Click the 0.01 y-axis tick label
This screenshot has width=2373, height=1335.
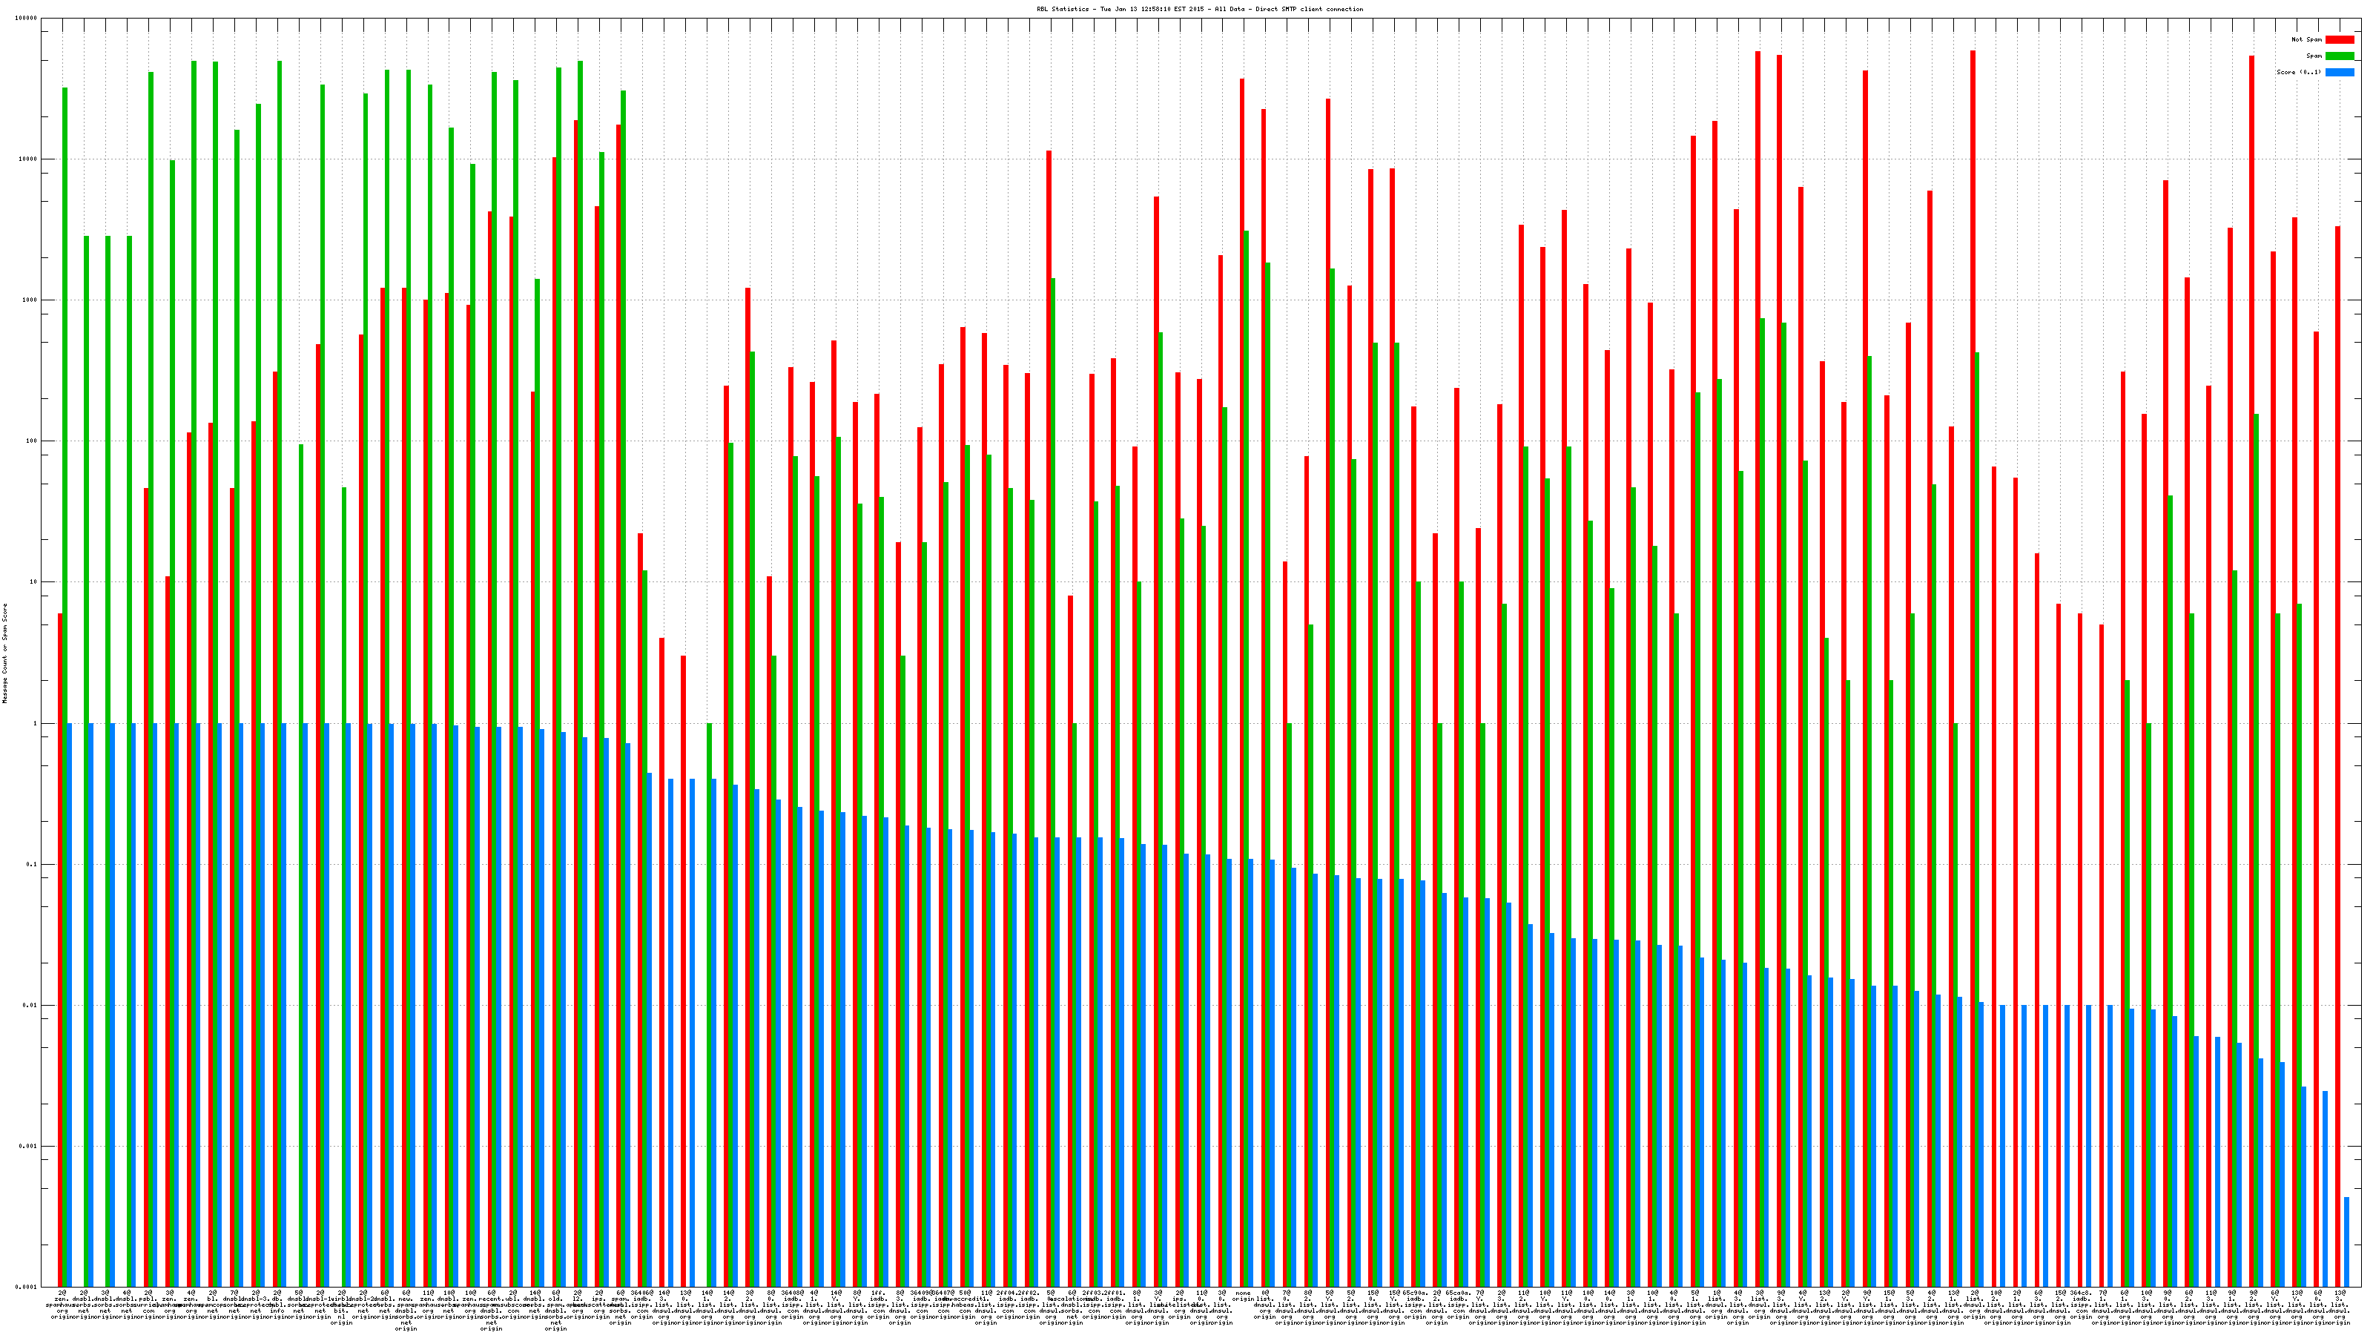tap(30, 1006)
